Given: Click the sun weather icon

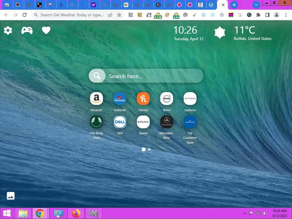Looking at the screenshot, I should click(x=220, y=33).
